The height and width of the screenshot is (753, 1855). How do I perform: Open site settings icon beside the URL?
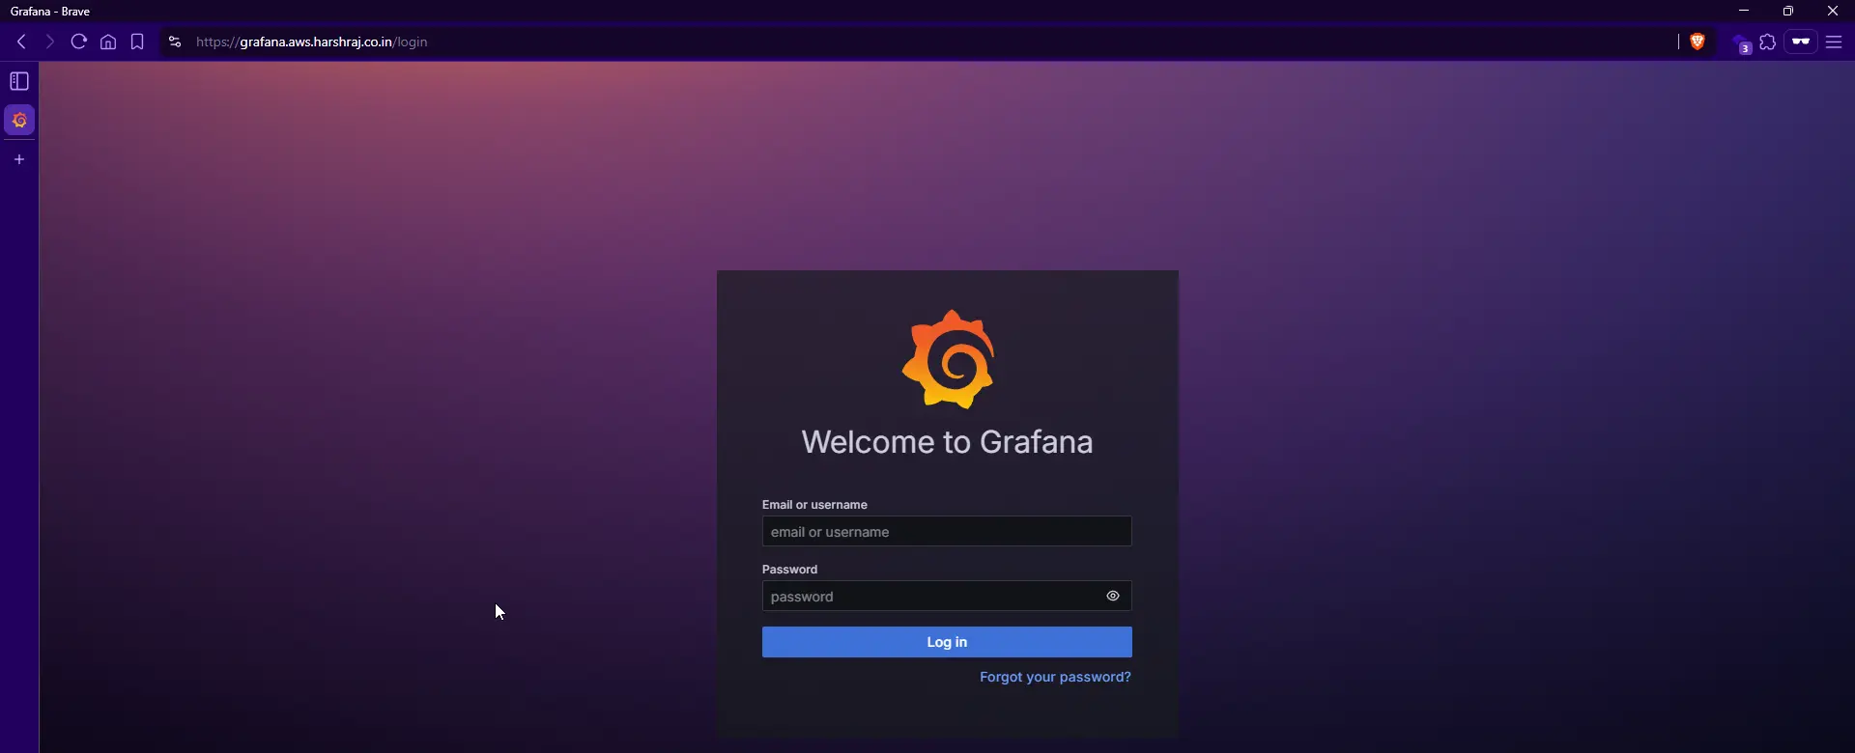point(174,42)
